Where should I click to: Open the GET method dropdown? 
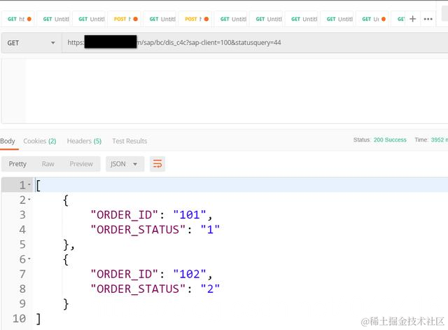pyautogui.click(x=31, y=43)
